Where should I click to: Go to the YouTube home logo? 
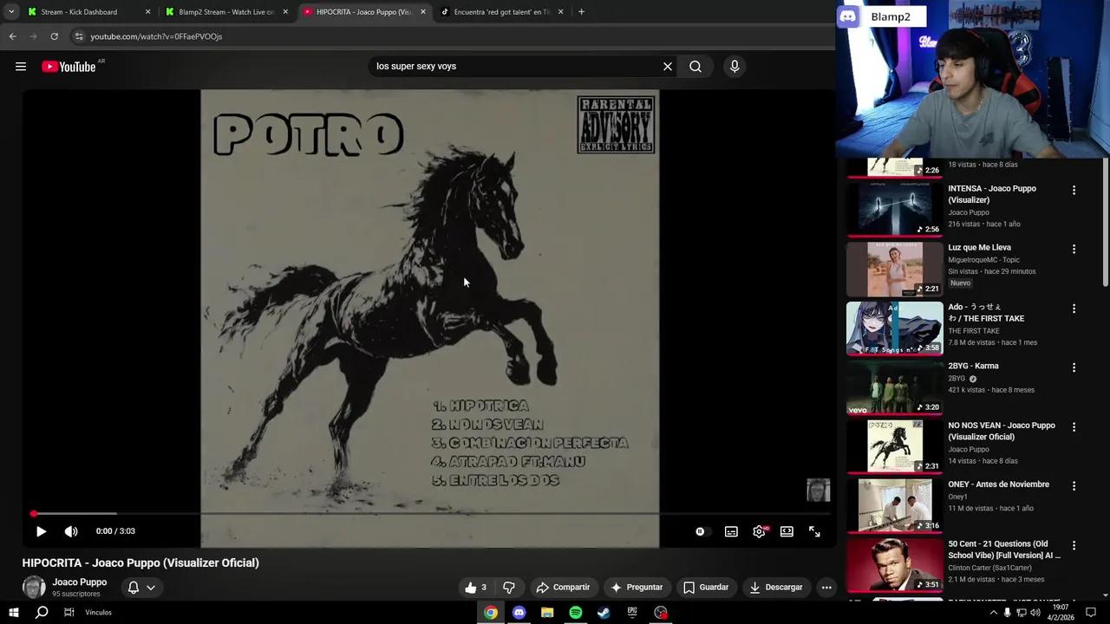pyautogui.click(x=69, y=67)
